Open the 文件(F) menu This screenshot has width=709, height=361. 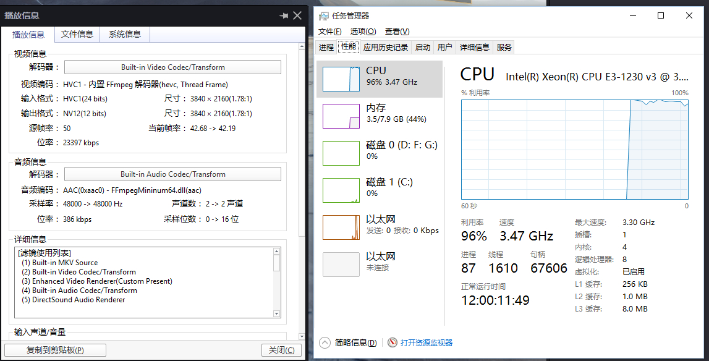point(330,32)
